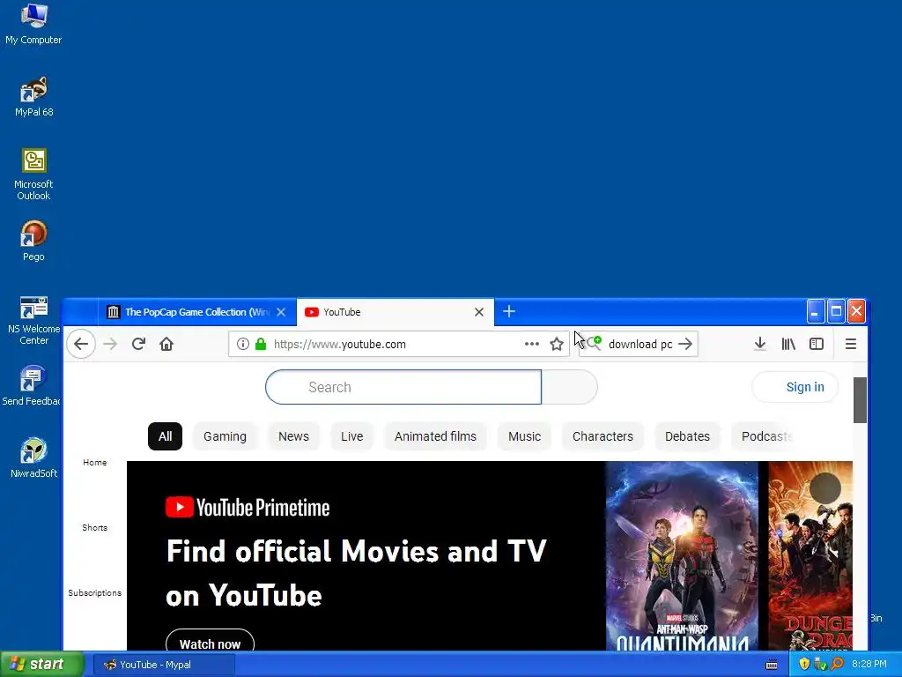Close the PopCap Game Collection tab
Screen dimensions: 902x677
pyautogui.click(x=281, y=312)
